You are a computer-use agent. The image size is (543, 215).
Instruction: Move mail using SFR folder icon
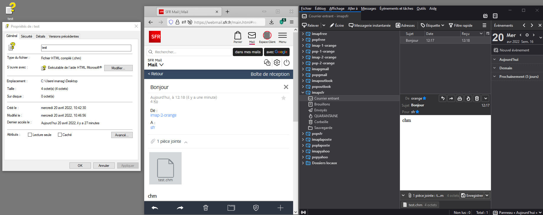pos(231,208)
